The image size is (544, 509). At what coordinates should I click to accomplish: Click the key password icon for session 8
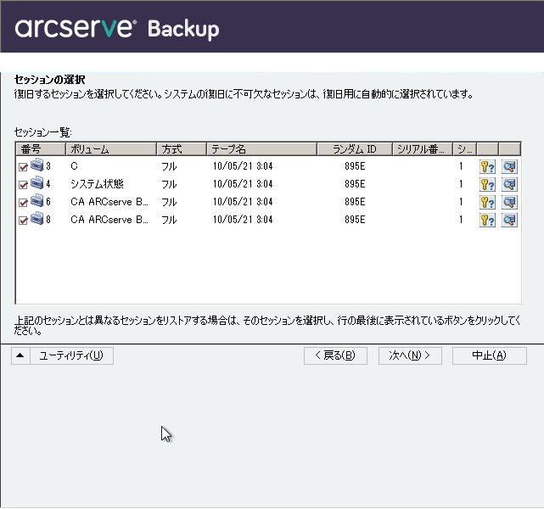coord(487,220)
